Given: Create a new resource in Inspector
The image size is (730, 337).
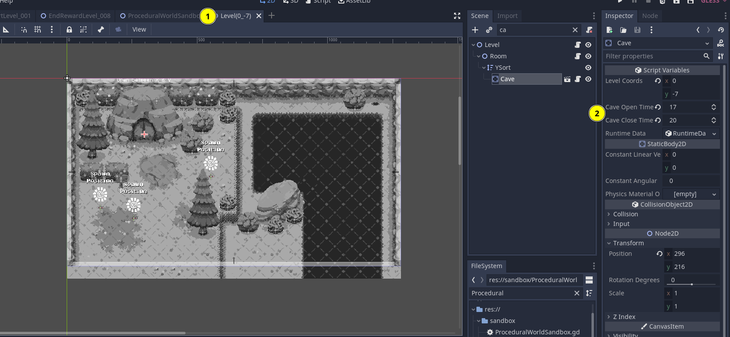Looking at the screenshot, I should click(609, 30).
